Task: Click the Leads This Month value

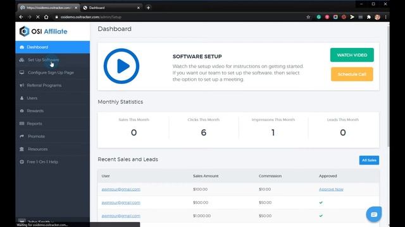Action: coord(343,132)
